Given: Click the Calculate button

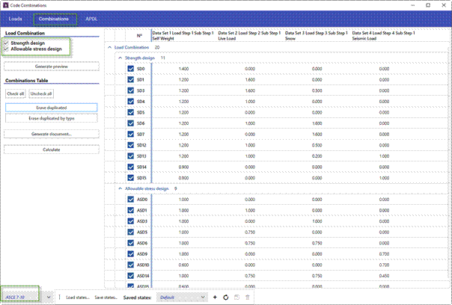Looking at the screenshot, I should (52, 150).
